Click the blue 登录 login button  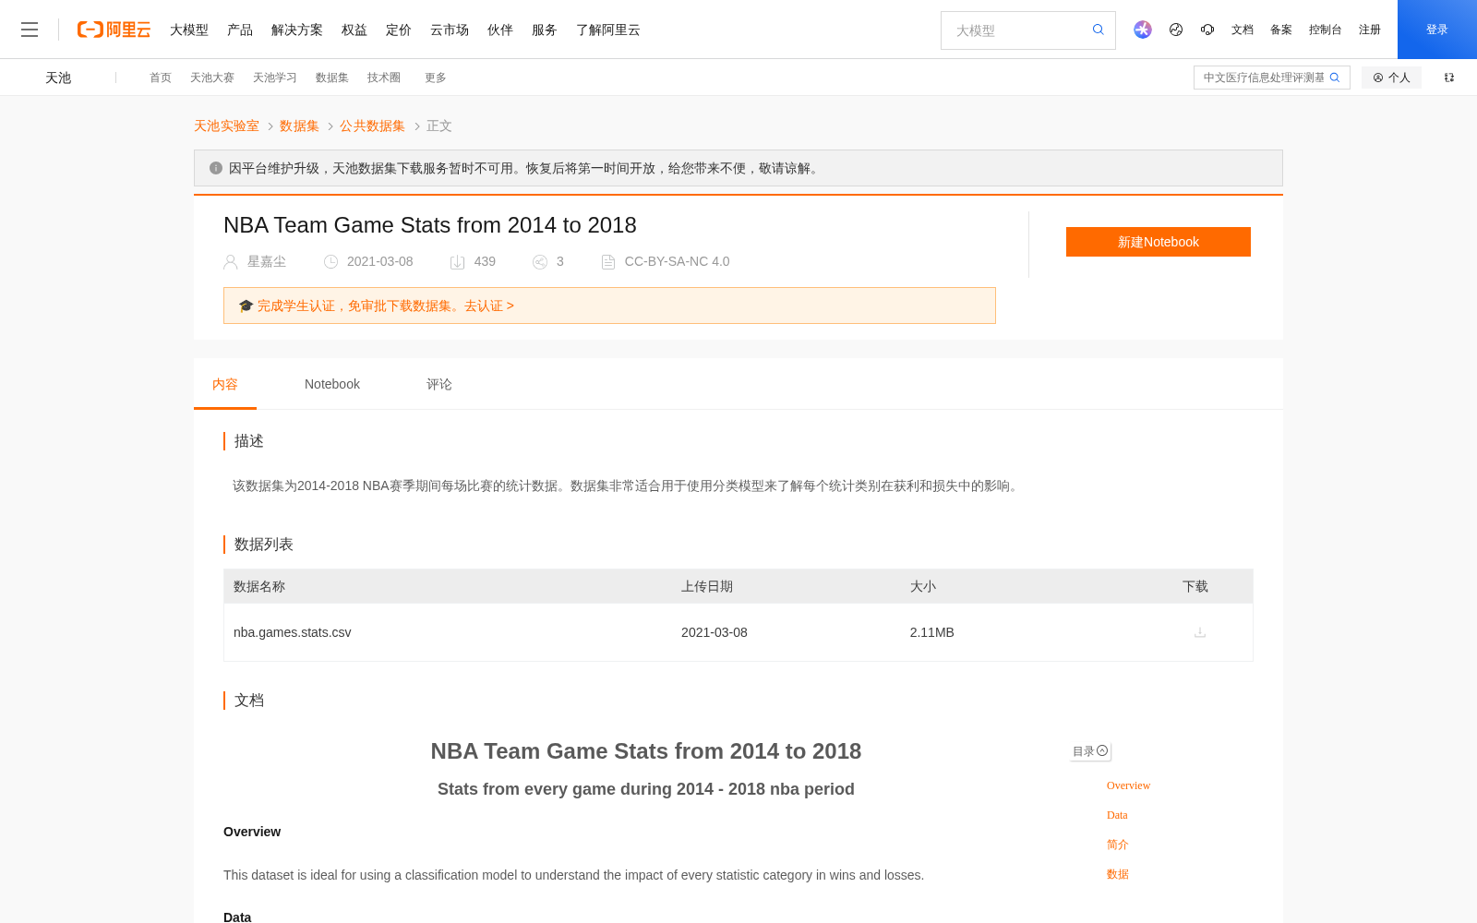pos(1437,30)
